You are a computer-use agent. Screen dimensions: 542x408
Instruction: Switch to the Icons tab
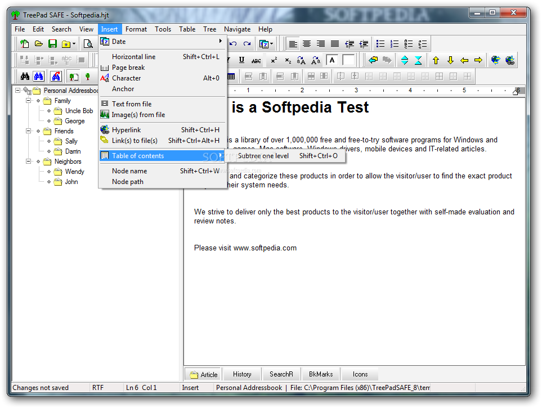pyautogui.click(x=360, y=374)
